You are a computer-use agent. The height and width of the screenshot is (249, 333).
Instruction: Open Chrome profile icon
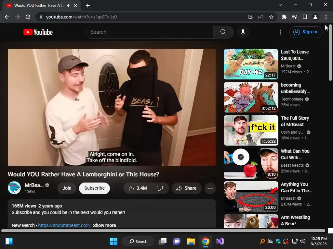click(315, 17)
